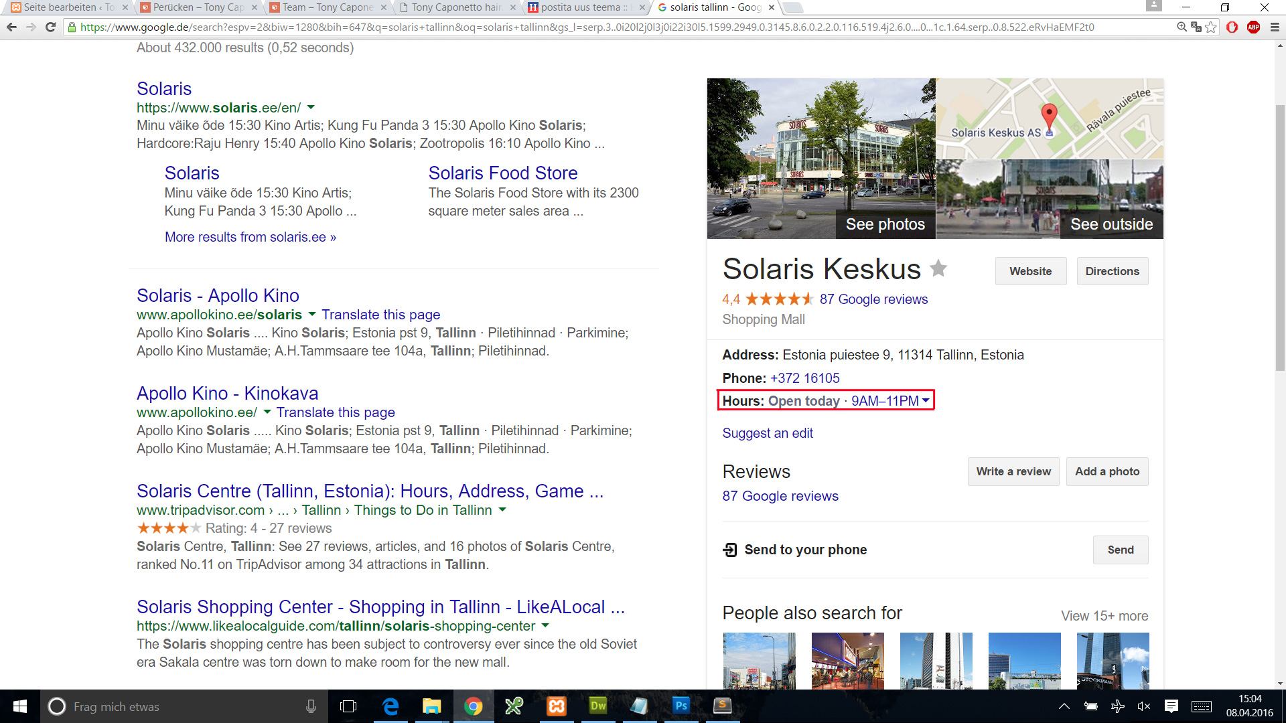Click the page vertical scrollbar thumb
Viewport: 1286px width, 723px height.
click(1280, 238)
